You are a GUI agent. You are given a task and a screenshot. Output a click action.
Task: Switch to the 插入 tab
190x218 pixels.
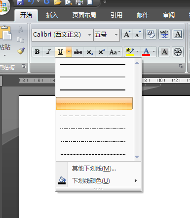coord(52,15)
